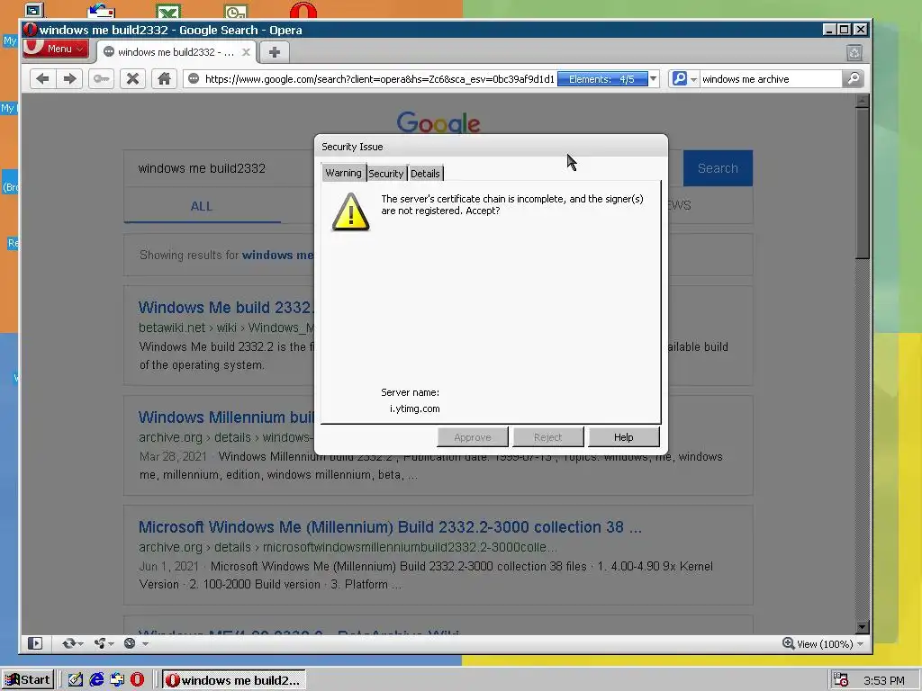Open Opera Link sync status icon
Screen dimensions: 922x691
69,643
